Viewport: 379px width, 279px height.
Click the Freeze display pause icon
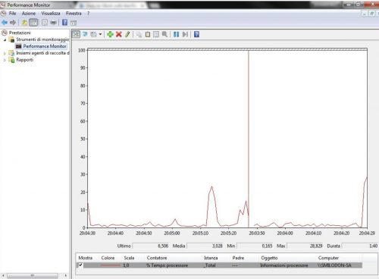(x=176, y=34)
